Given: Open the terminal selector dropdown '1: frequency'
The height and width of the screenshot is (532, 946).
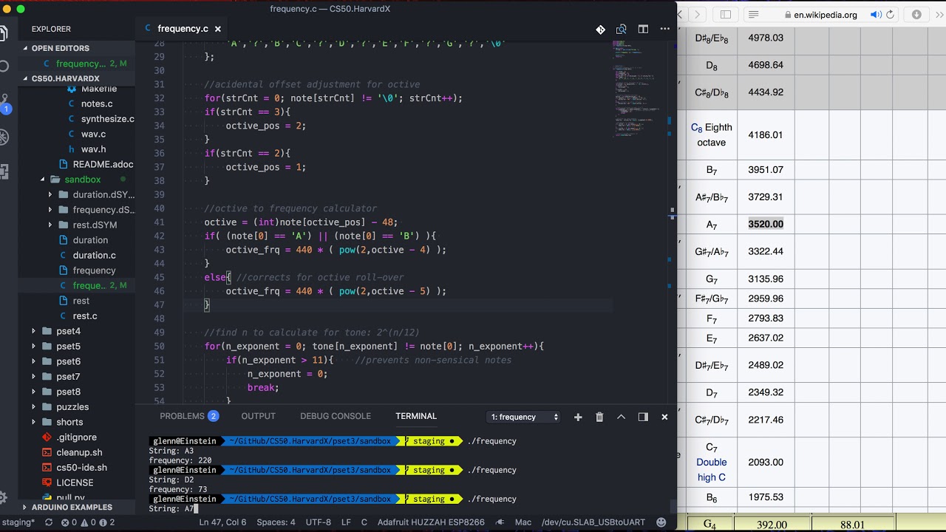Looking at the screenshot, I should pos(525,417).
